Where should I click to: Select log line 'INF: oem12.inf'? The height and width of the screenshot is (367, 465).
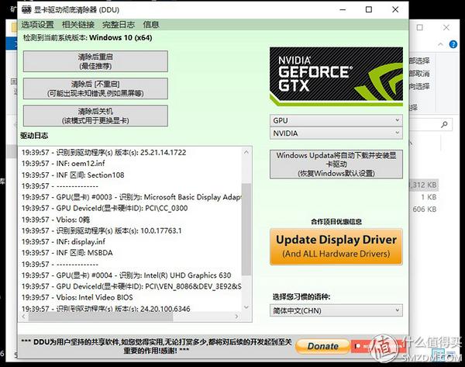[64, 163]
